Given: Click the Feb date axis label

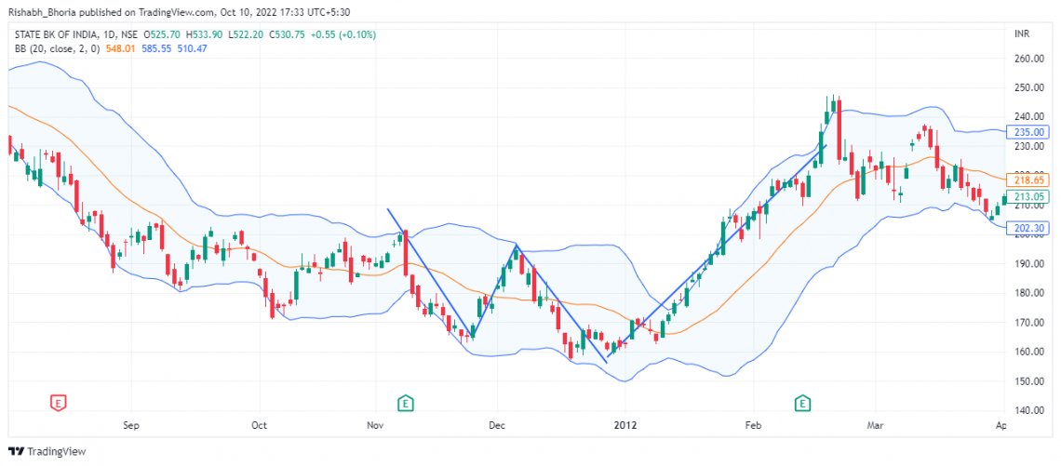Looking at the screenshot, I should 752,425.
